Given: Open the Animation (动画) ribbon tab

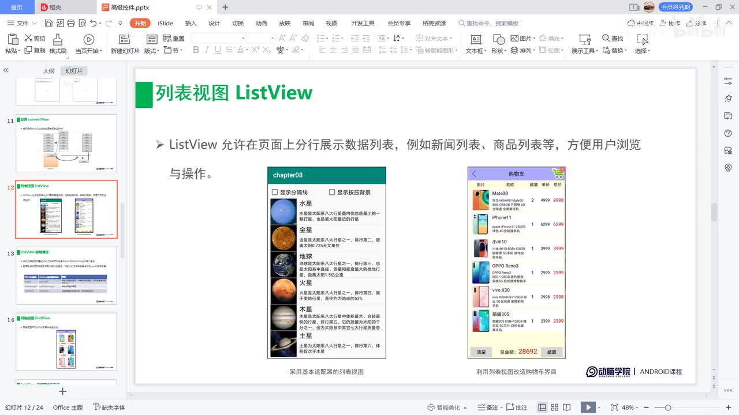Looking at the screenshot, I should coord(261,23).
